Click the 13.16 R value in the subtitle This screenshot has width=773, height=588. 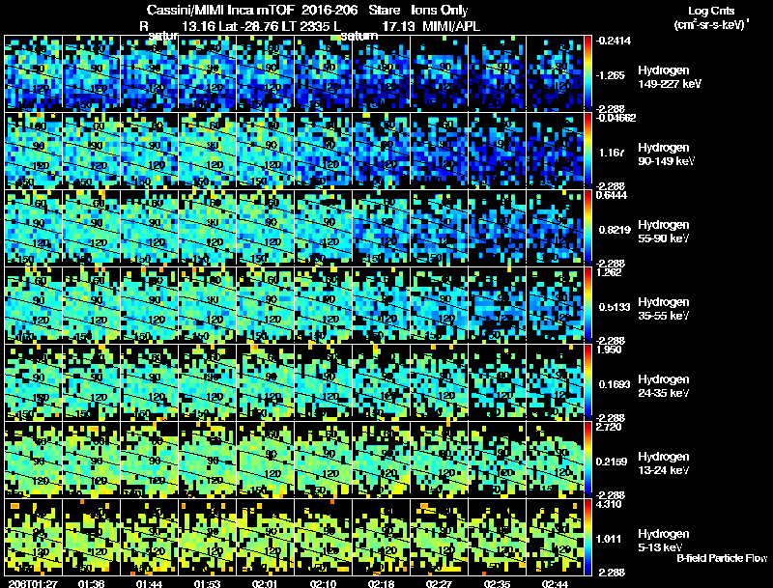point(198,26)
